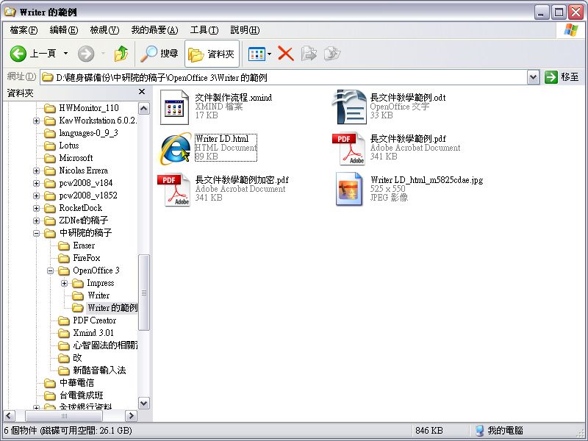Click the folder tree scroll-down arrow
Image resolution: width=588 pixels, height=441 pixels.
tap(144, 403)
